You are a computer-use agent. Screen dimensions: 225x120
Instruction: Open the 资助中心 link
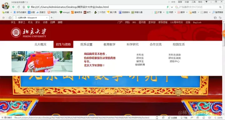point(174,61)
